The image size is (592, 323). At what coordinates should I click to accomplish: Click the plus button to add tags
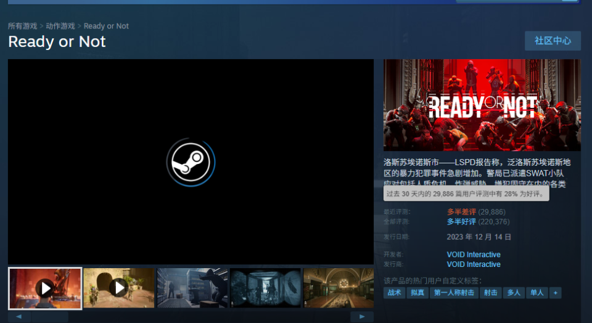[556, 293]
